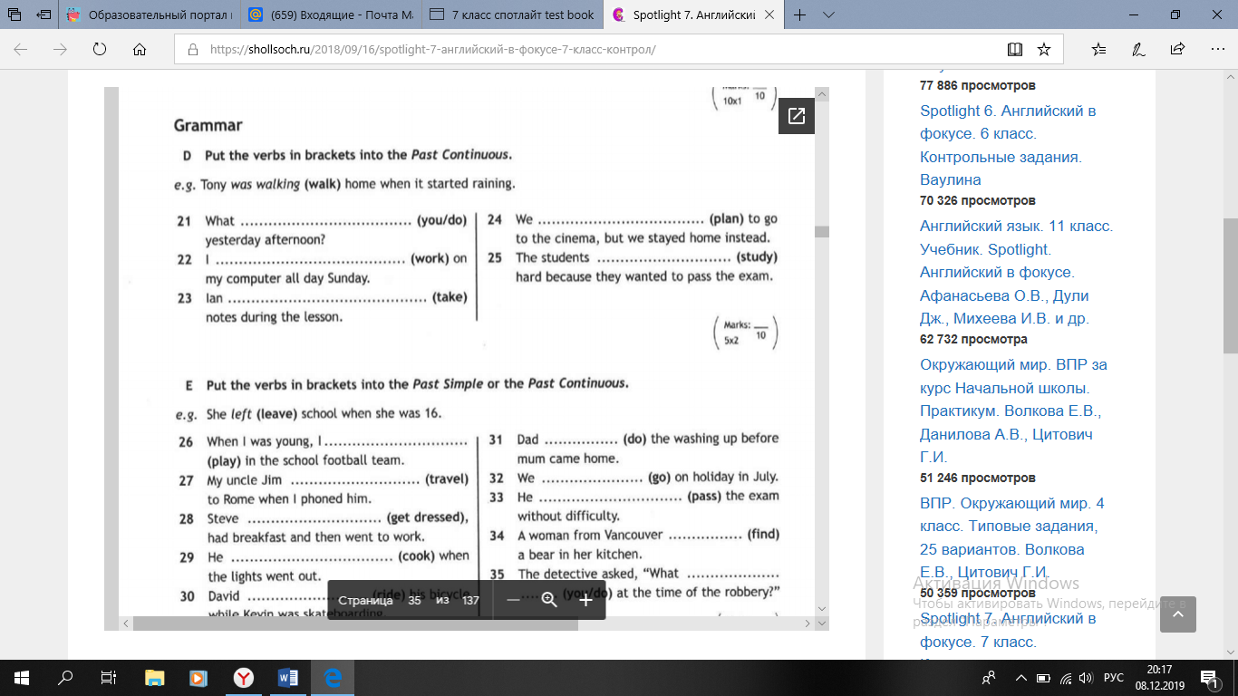The width and height of the screenshot is (1238, 696).
Task: Go forward with the forward arrow
Action: click(x=60, y=50)
